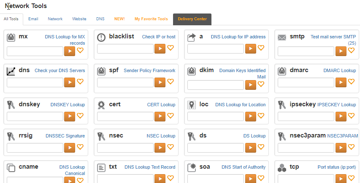Click the spf tool icon

[x=101, y=70]
